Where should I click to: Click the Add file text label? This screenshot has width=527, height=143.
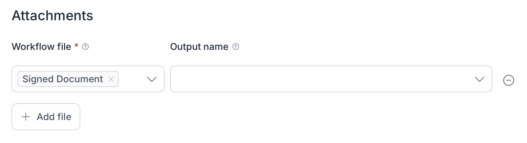tap(54, 117)
